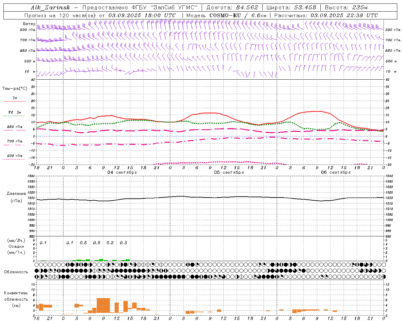Click the Alk_Zarinsk station title

[50, 8]
